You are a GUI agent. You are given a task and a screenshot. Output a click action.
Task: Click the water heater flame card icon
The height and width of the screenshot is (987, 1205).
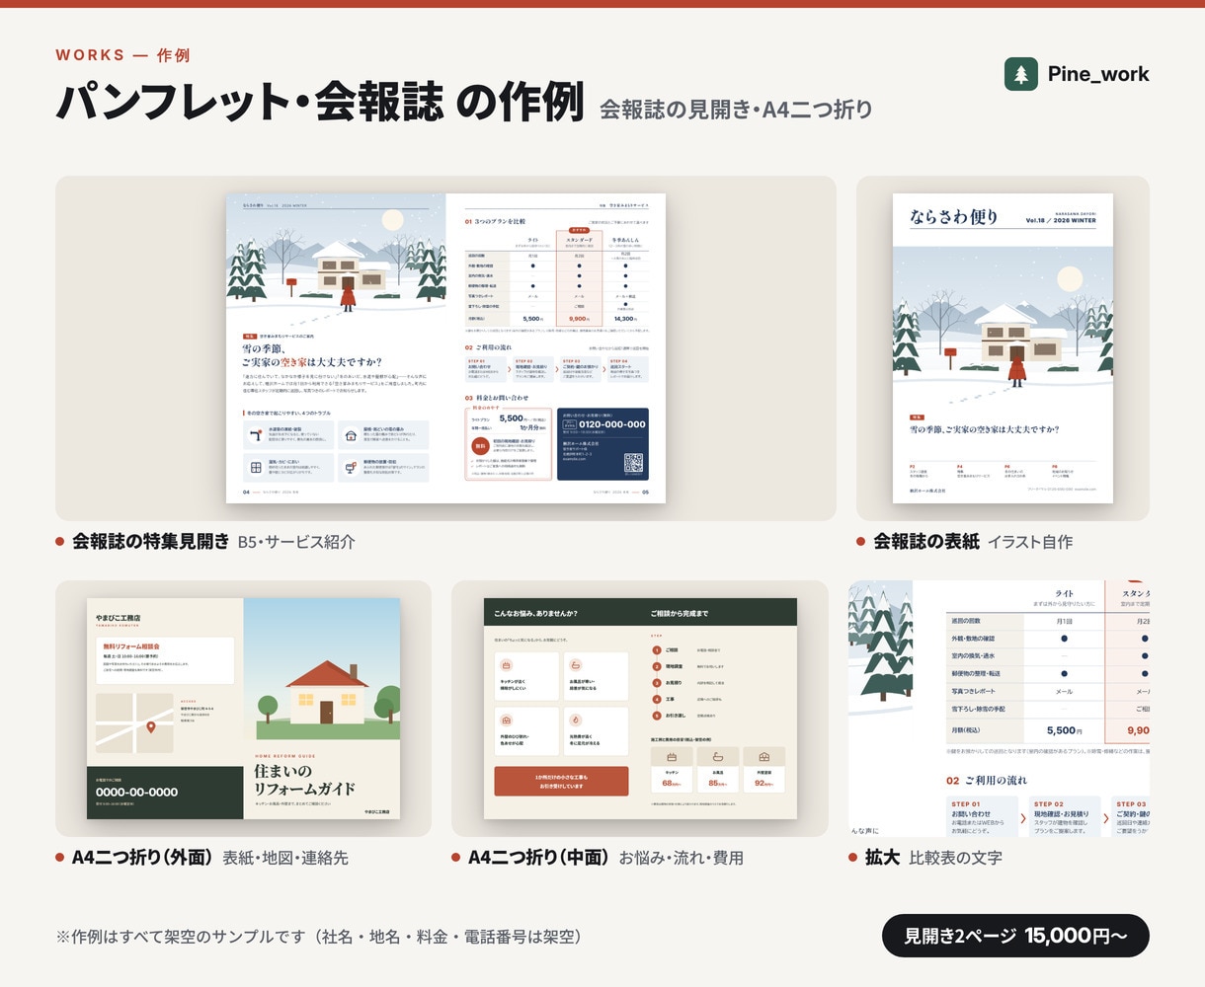(577, 721)
